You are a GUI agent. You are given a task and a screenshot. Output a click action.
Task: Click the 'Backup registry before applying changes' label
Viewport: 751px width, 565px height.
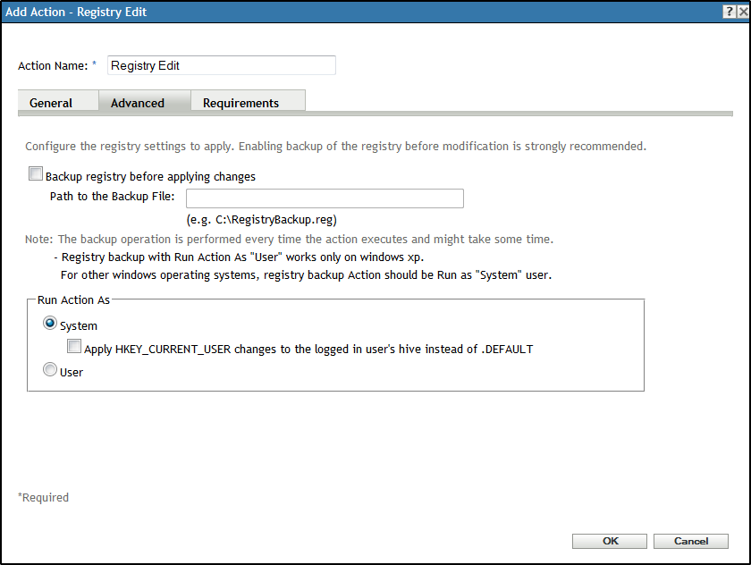point(150,177)
